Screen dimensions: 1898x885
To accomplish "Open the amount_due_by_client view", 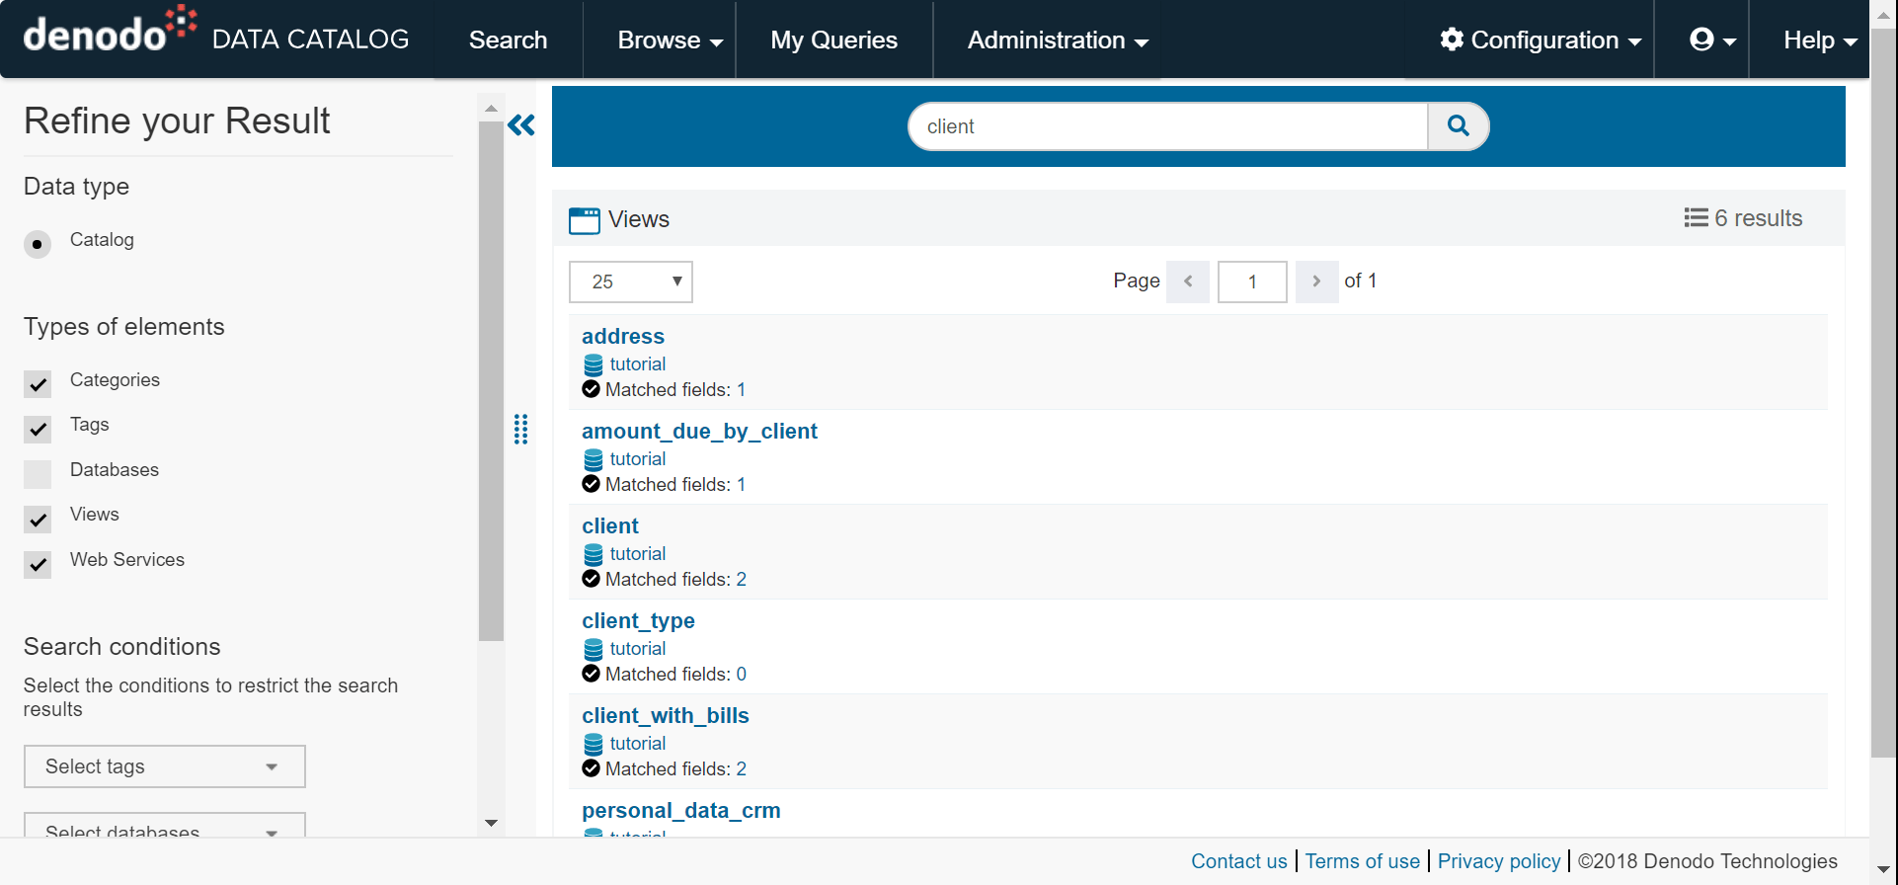I will click(x=699, y=431).
